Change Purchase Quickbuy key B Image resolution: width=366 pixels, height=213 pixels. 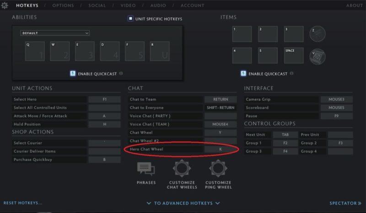click(x=104, y=160)
